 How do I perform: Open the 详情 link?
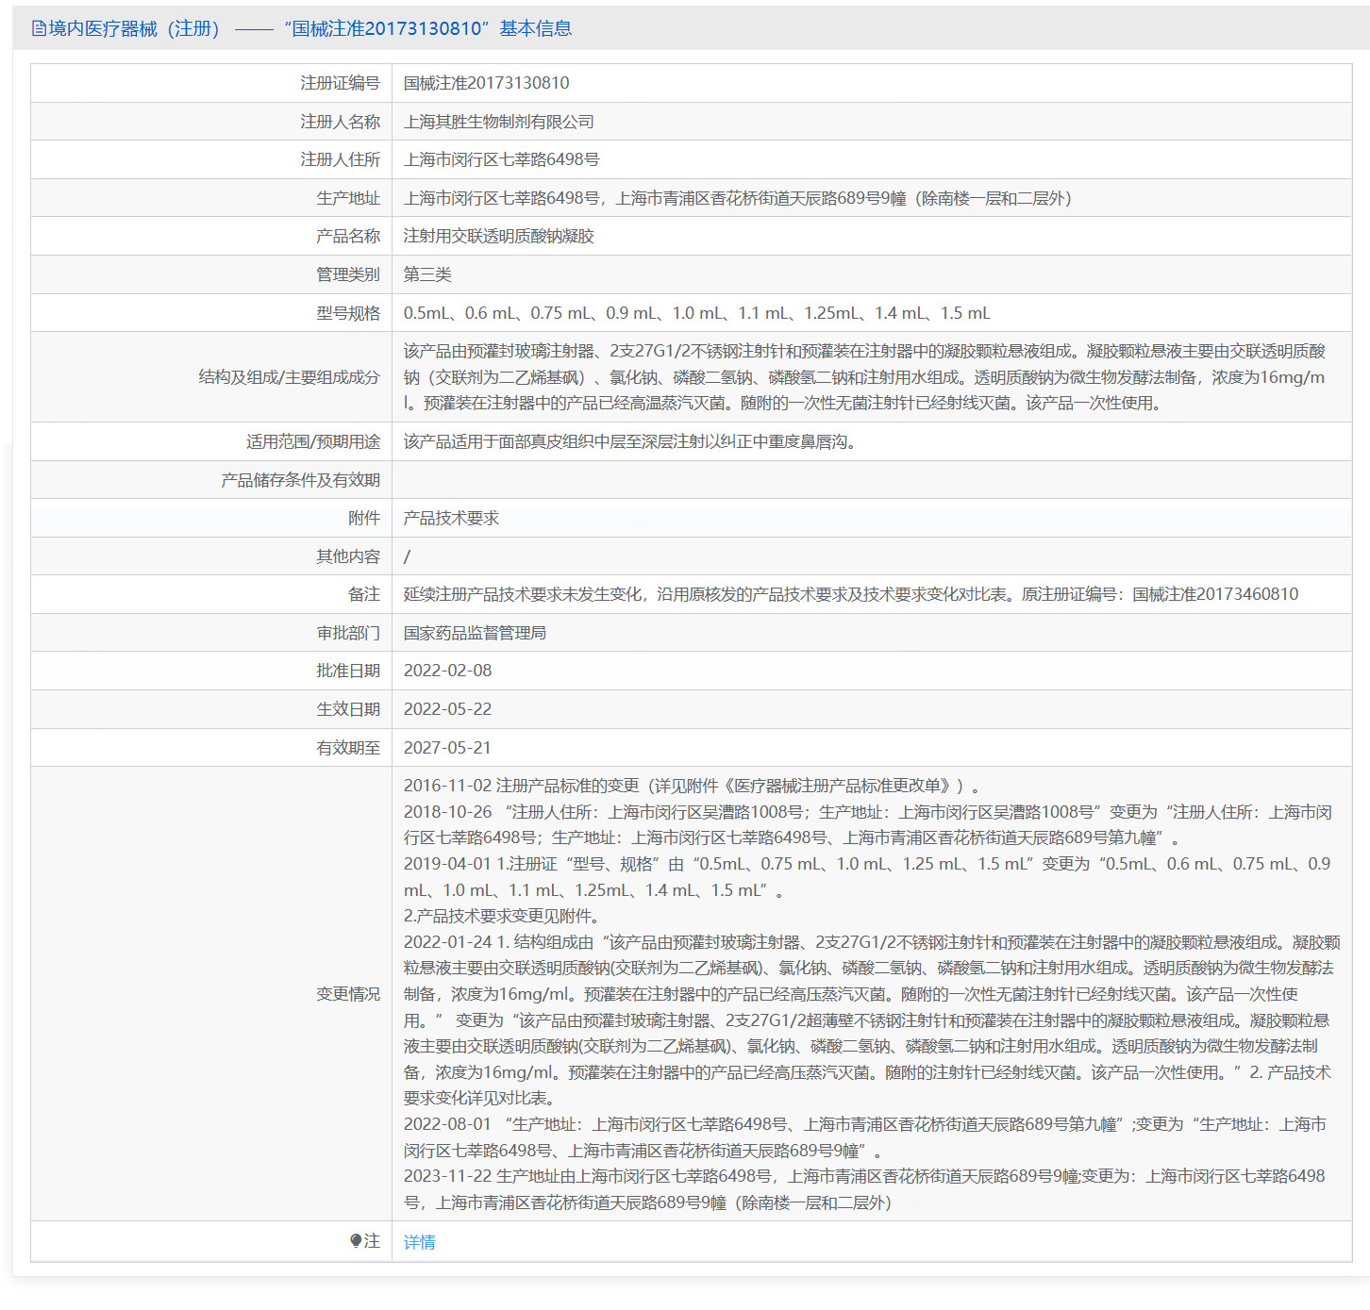(420, 1242)
